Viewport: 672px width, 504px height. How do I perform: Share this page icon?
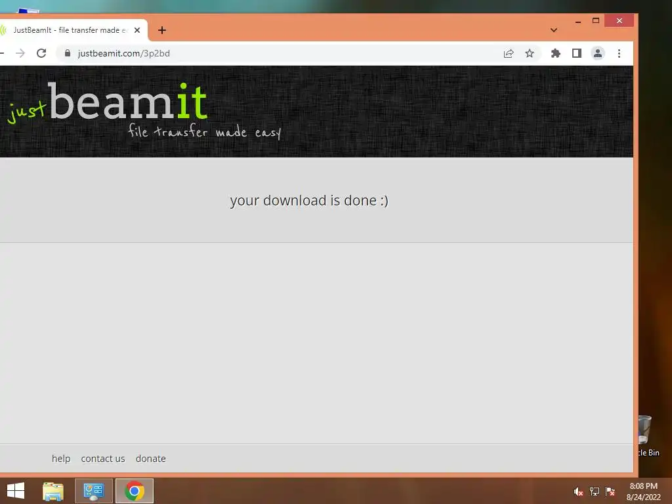(x=509, y=53)
